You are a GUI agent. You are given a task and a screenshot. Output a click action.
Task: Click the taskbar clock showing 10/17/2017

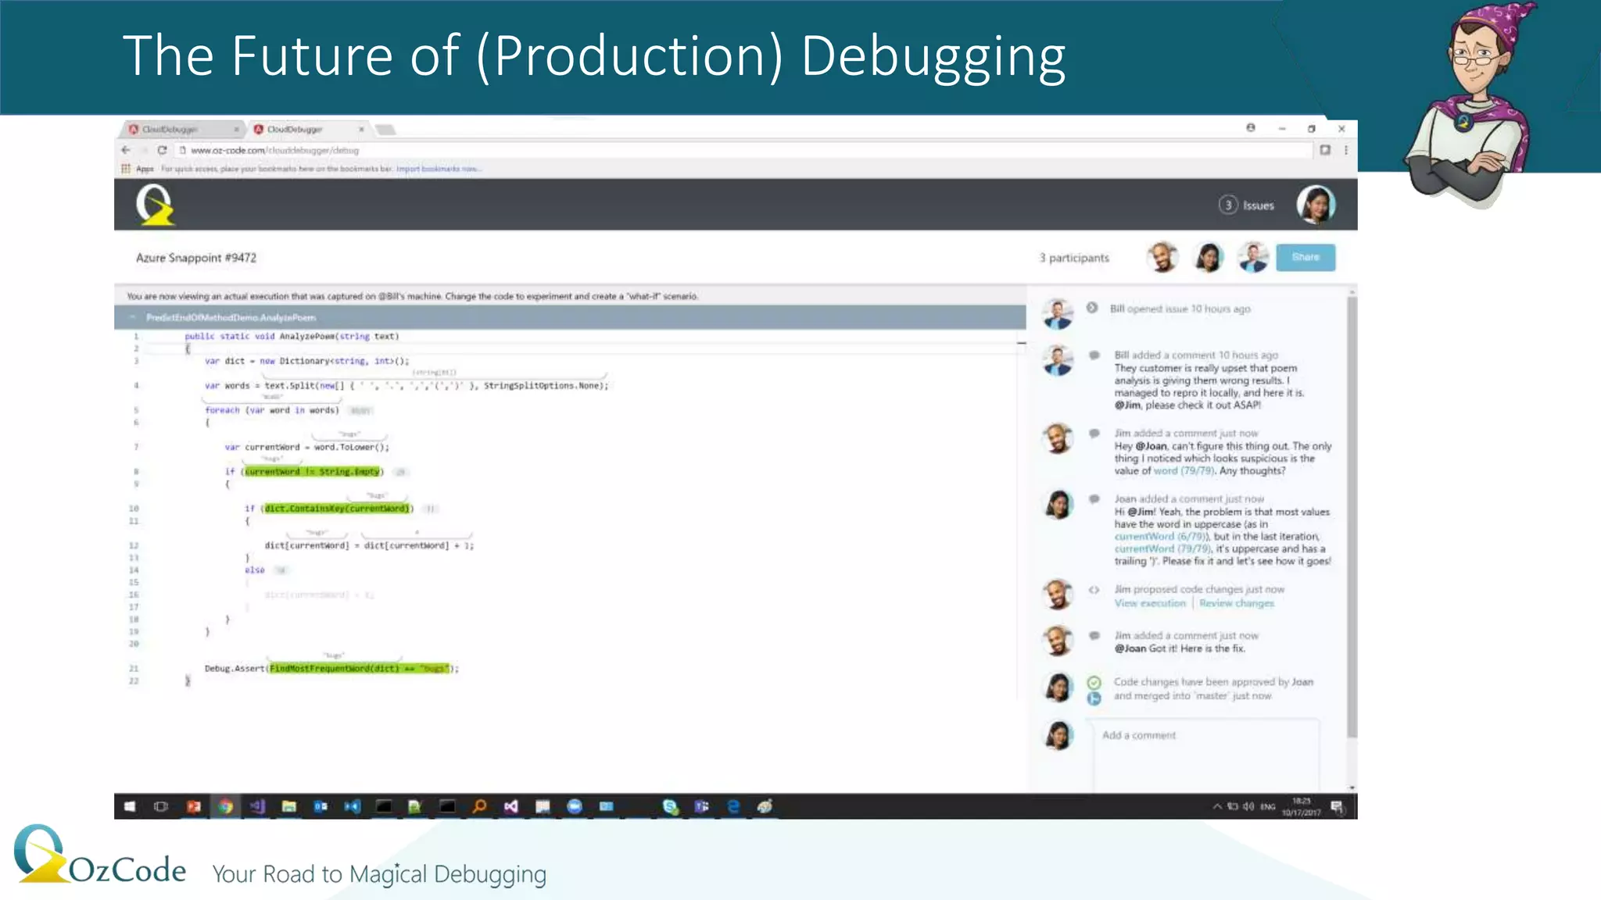1301,806
